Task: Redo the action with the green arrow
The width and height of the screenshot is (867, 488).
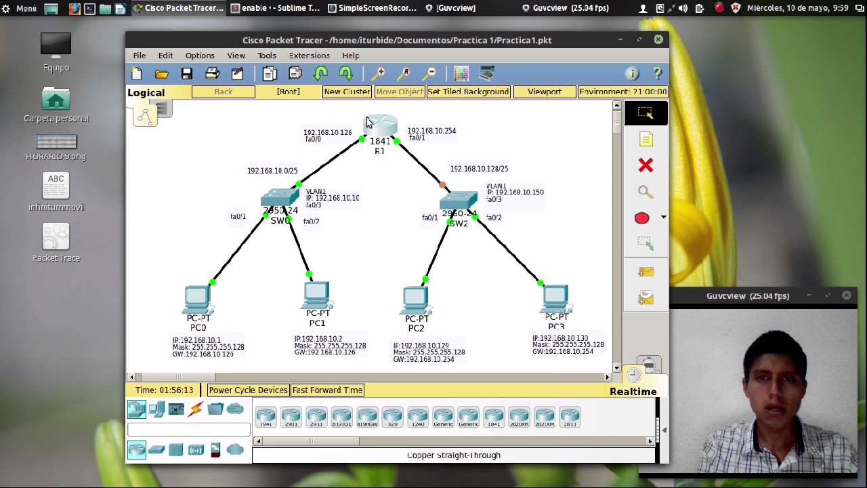Action: 346,73
